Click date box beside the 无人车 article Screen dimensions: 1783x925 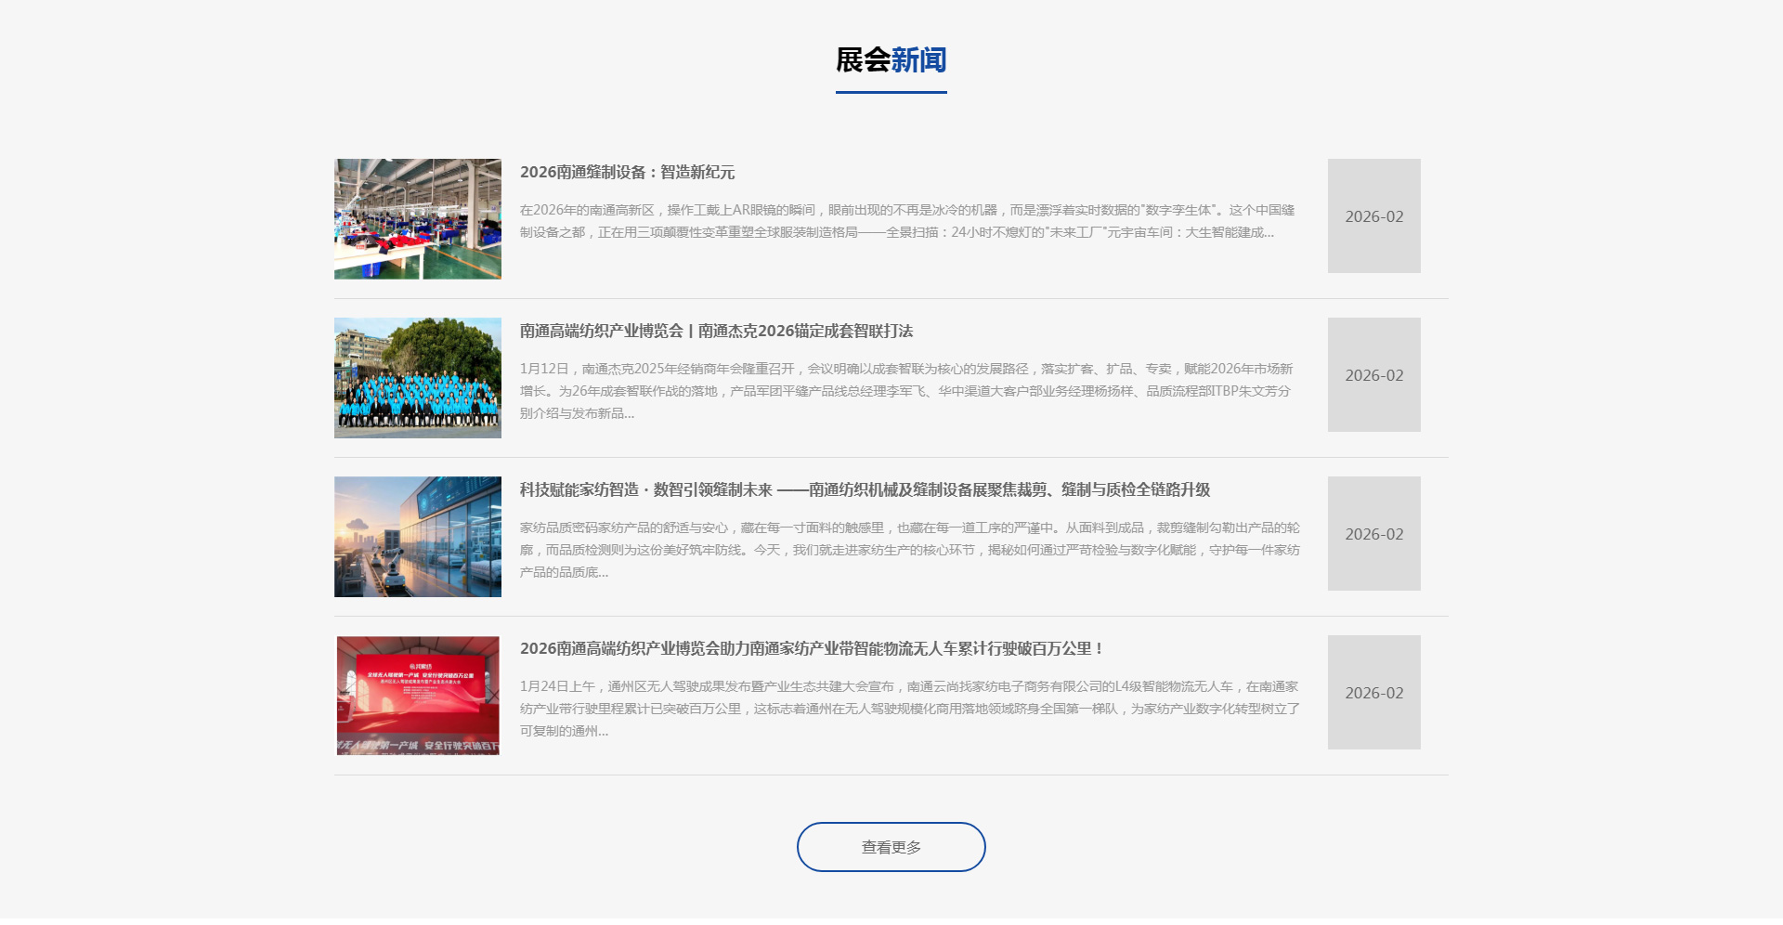point(1373,693)
